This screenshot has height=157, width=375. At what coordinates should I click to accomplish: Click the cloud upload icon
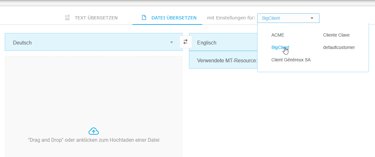(x=94, y=131)
